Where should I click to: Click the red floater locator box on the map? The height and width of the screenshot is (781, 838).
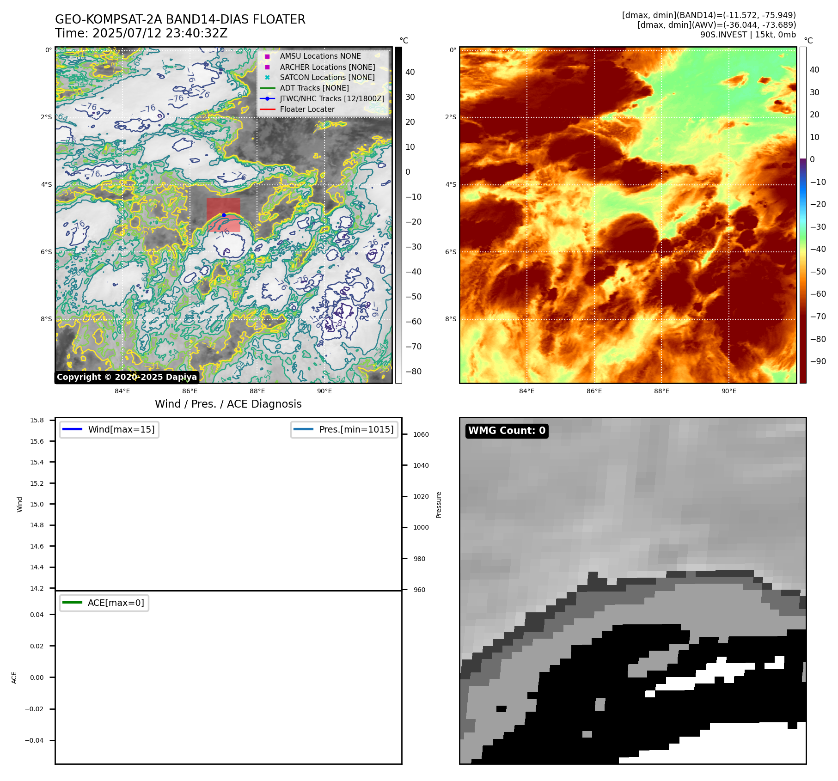(x=223, y=215)
